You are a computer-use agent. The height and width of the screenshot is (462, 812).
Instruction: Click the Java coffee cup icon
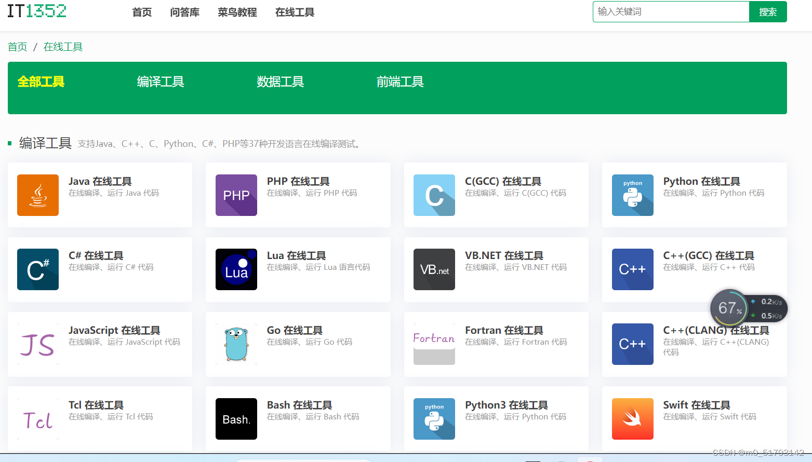pos(38,195)
